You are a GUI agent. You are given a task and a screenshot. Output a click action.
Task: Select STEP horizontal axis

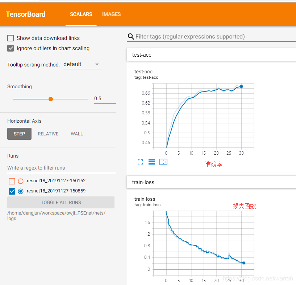click(19, 134)
